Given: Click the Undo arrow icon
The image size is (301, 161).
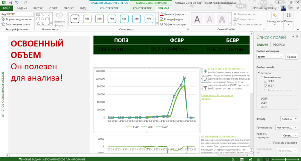Looking at the screenshot, I should [x=17, y=3].
